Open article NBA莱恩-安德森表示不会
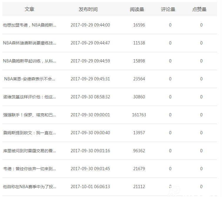This screenshot has width=222, height=197. pos(30,79)
